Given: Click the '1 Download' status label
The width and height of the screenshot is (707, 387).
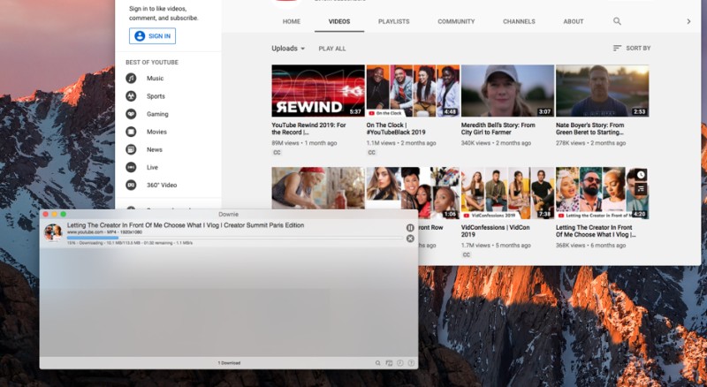Looking at the screenshot, I should [229, 363].
